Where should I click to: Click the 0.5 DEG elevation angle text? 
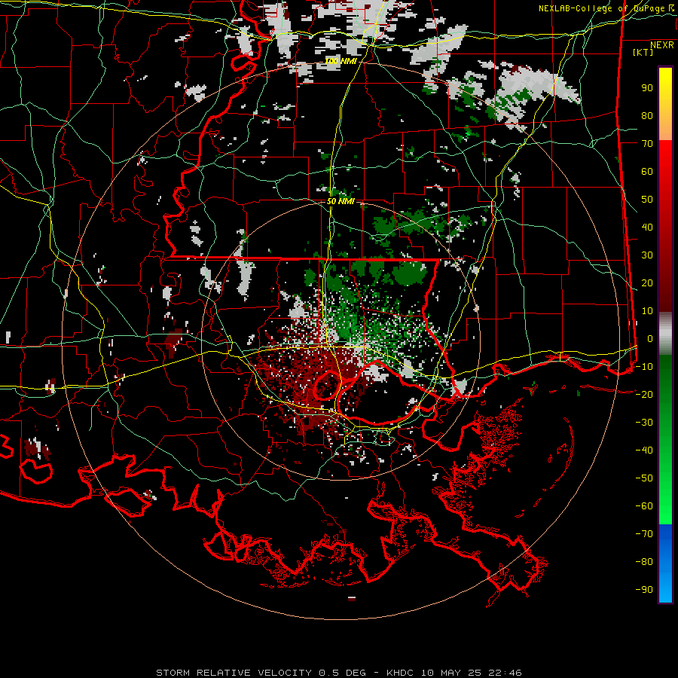point(343,673)
